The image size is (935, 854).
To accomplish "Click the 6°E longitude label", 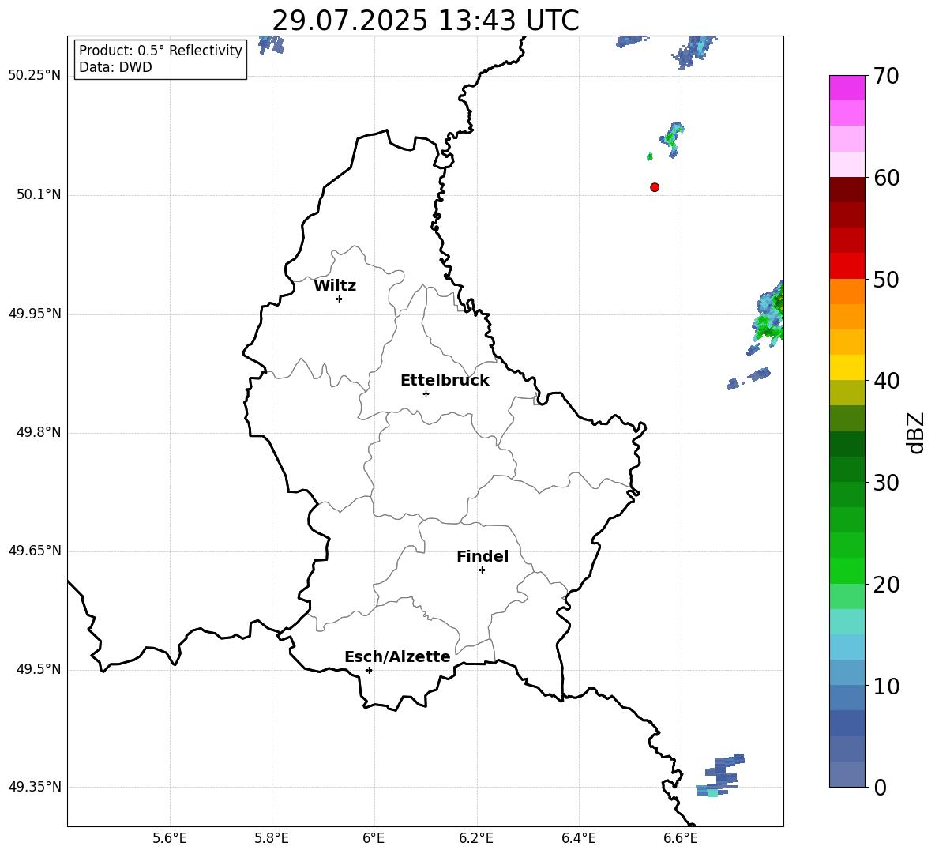I will (x=374, y=838).
